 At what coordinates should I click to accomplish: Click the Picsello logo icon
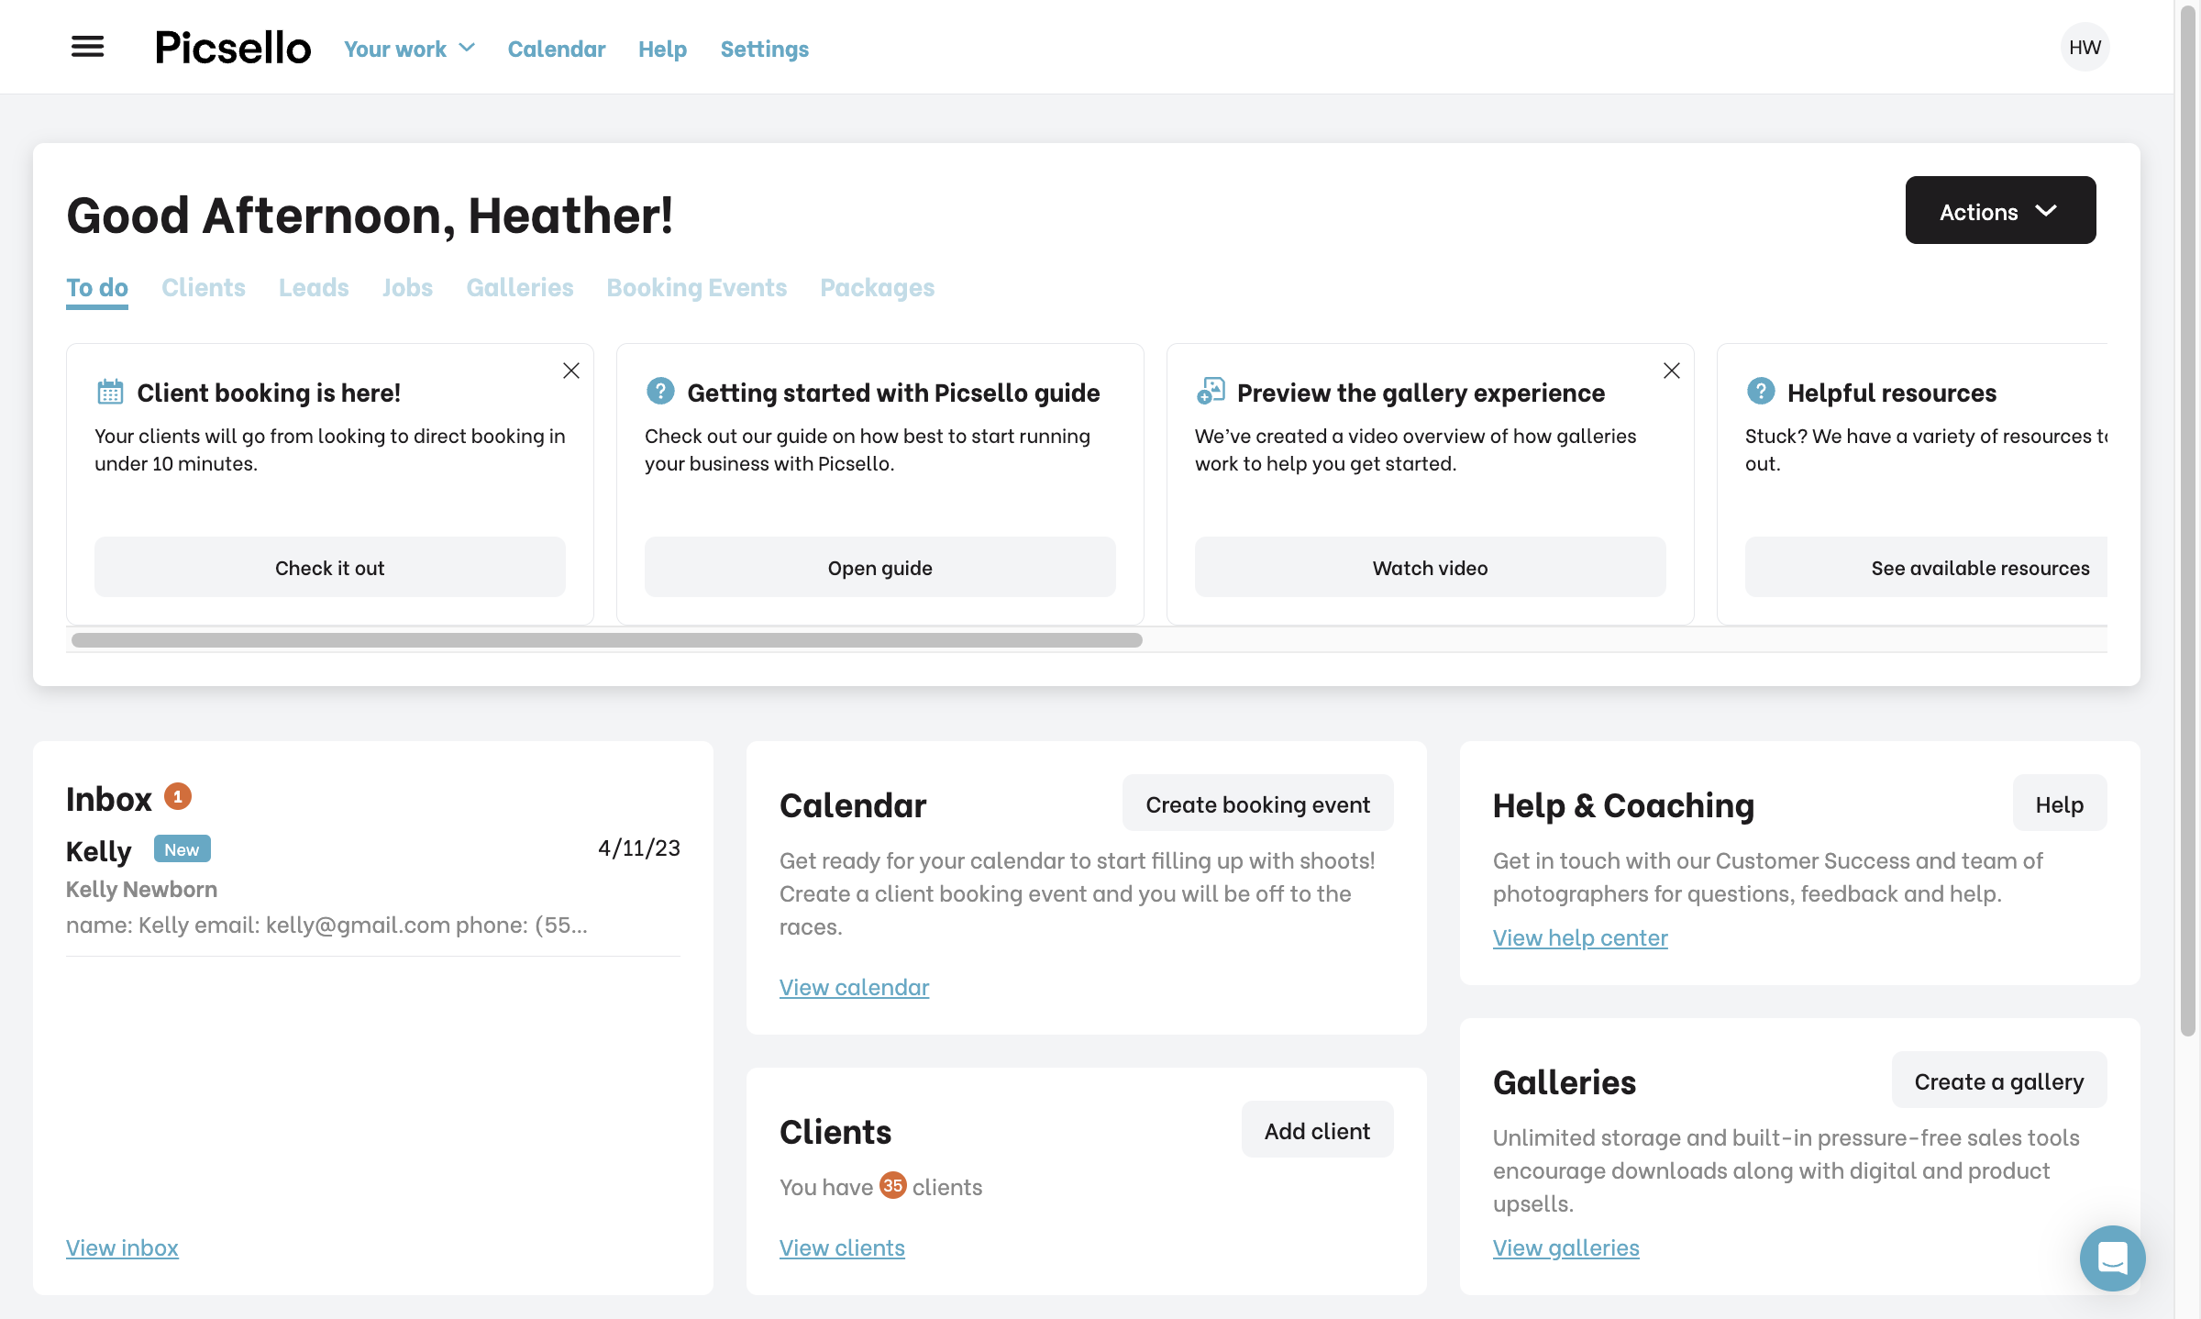coord(232,46)
